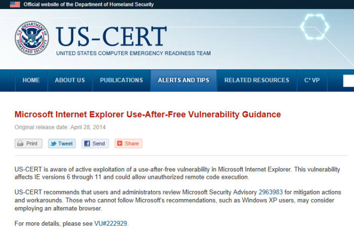Open the PUBLICATIONS menu item
Screen dimensions: 354x240
(x=121, y=80)
